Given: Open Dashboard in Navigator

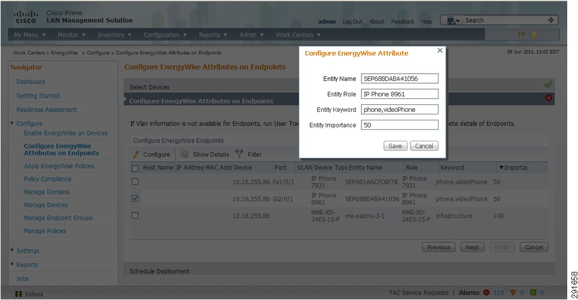Looking at the screenshot, I should [31, 81].
